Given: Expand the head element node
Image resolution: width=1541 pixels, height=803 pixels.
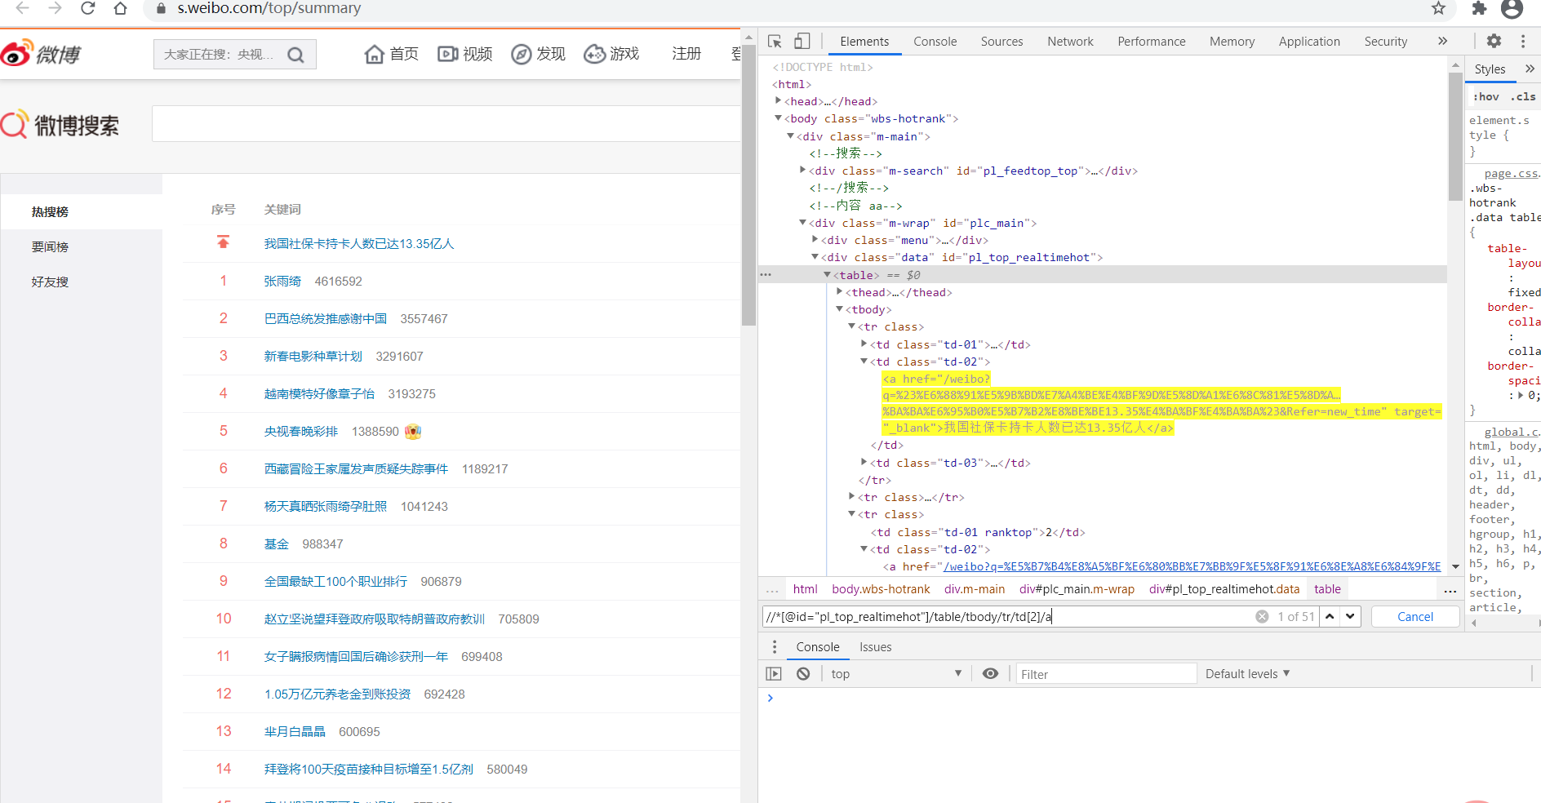Looking at the screenshot, I should click(778, 101).
